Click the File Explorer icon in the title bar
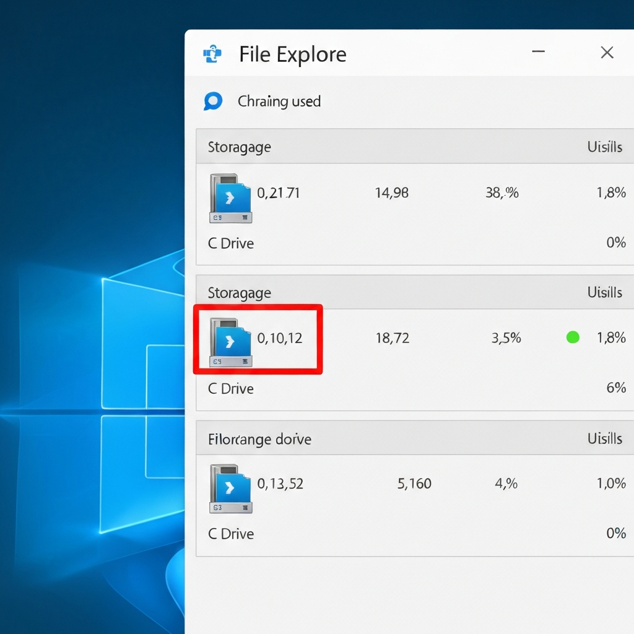634x634 pixels. pyautogui.click(x=213, y=54)
